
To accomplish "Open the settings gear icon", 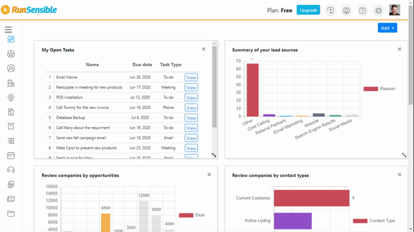I will click(x=378, y=10).
